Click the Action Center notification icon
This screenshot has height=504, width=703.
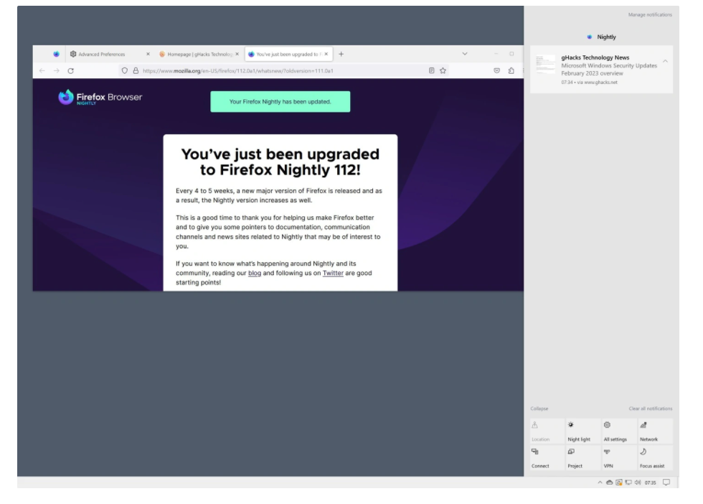tap(666, 482)
